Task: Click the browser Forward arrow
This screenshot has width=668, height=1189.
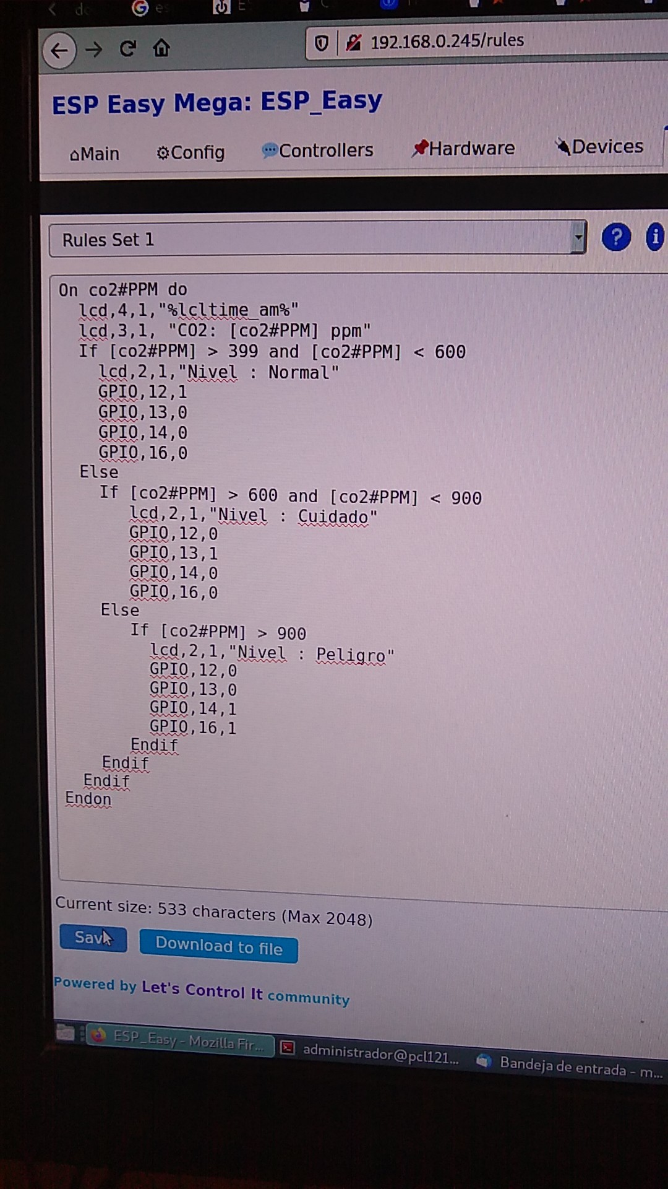Action: point(94,49)
